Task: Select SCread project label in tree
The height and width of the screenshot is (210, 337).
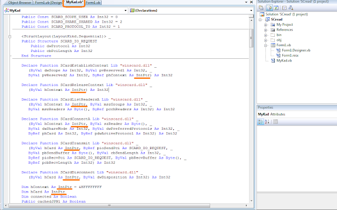Action: pyautogui.click(x=276, y=19)
